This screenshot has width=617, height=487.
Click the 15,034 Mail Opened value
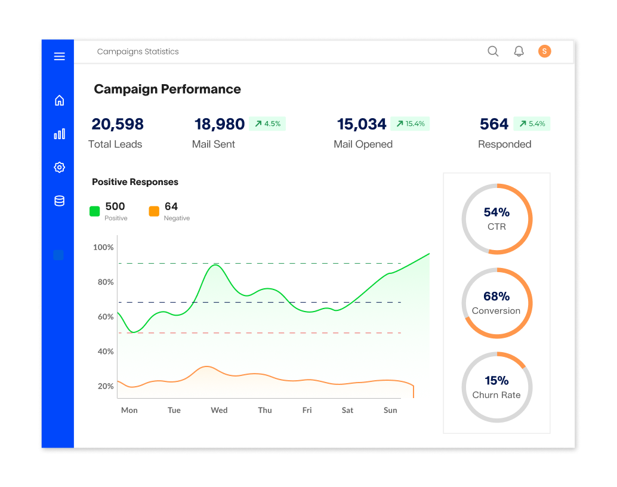point(362,124)
